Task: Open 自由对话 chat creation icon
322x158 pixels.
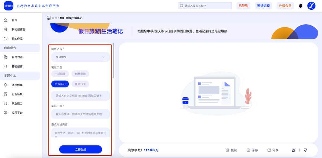Action: (x=5, y=57)
